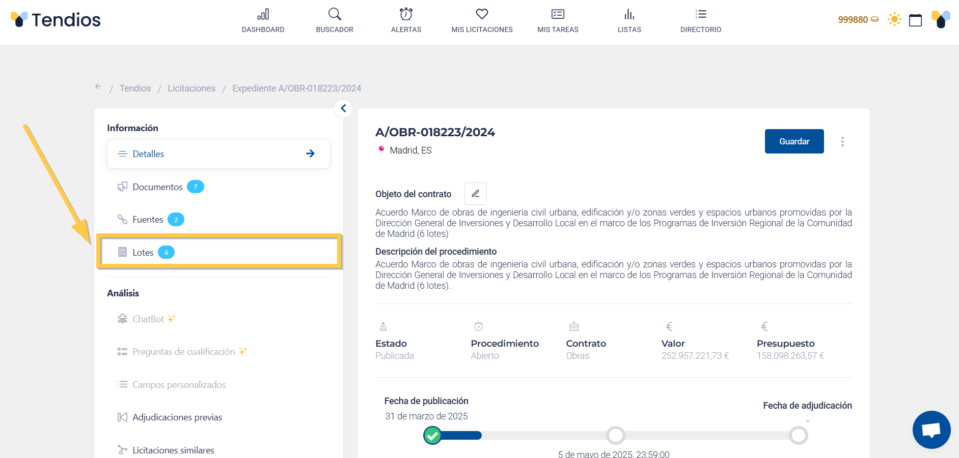
Task: Click the user avatar logo top right
Action: (940, 20)
